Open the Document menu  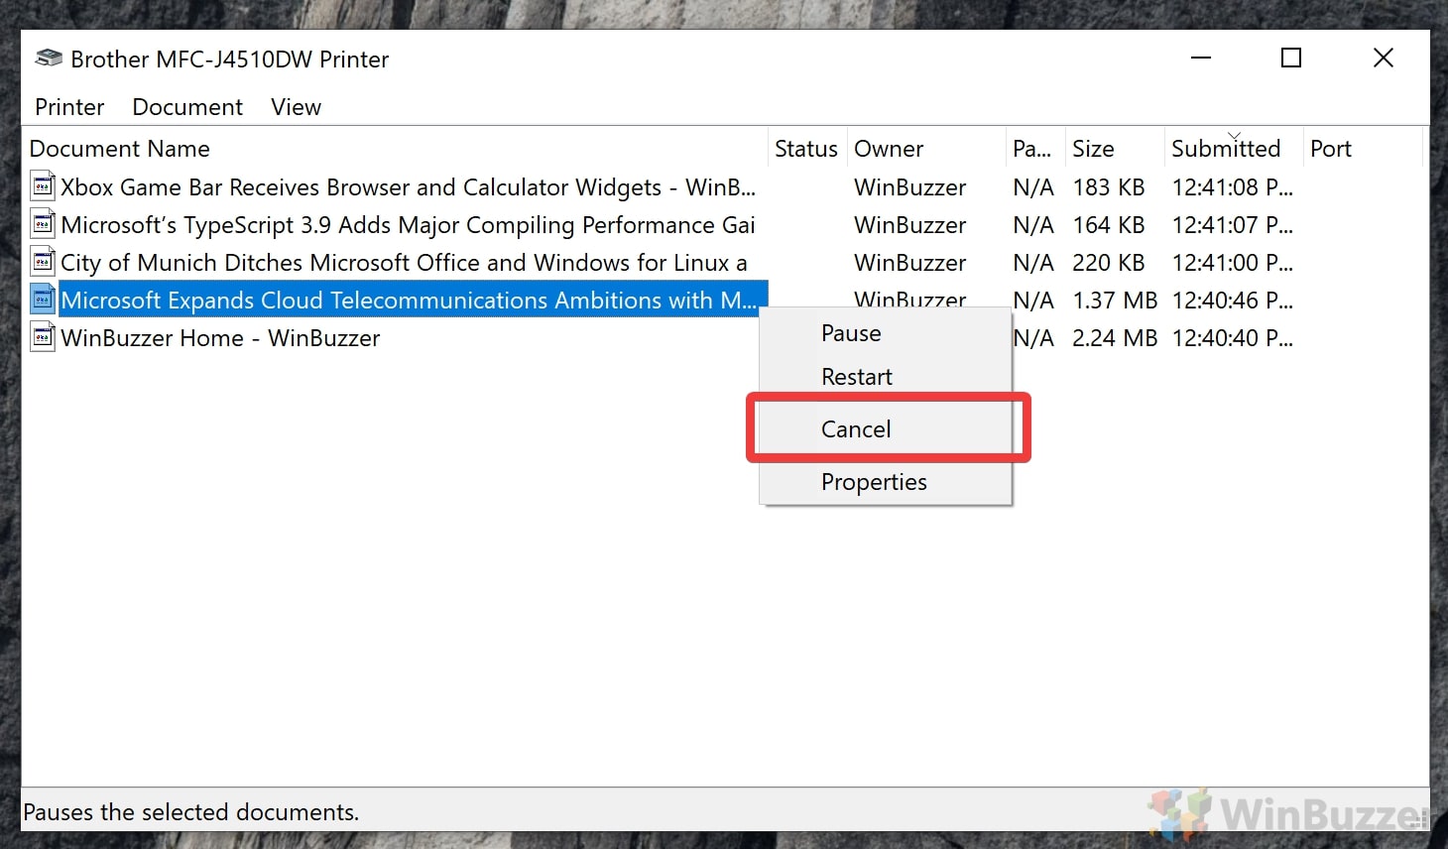point(187,107)
